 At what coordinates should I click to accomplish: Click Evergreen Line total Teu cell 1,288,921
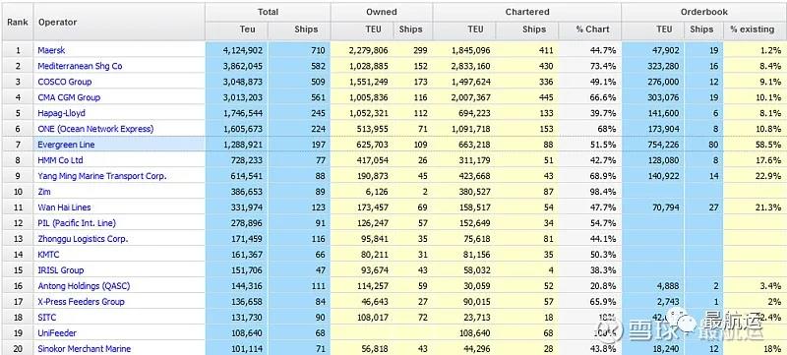242,145
